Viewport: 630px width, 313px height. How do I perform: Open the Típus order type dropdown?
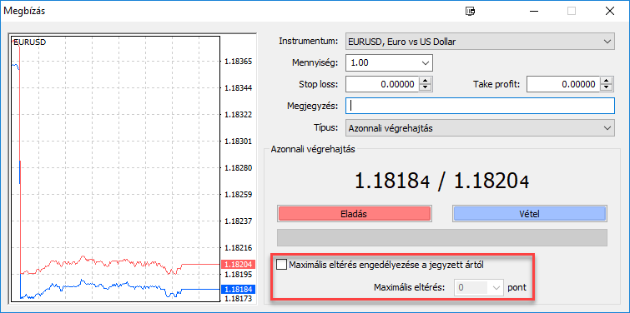[480, 128]
